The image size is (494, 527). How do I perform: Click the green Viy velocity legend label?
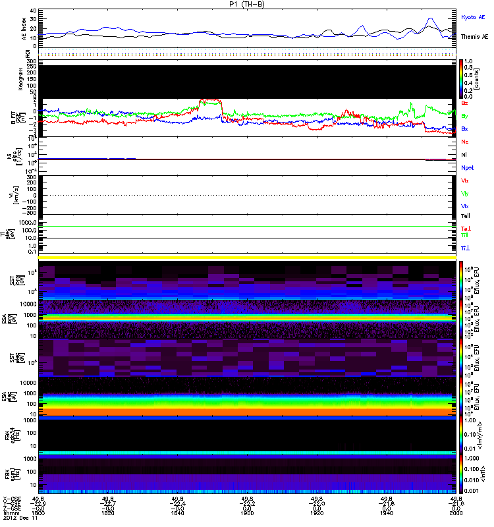click(465, 193)
